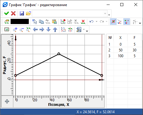The width and height of the screenshot is (143, 115).
Task: Click the status bar coordinates readout
Action: click(95, 112)
